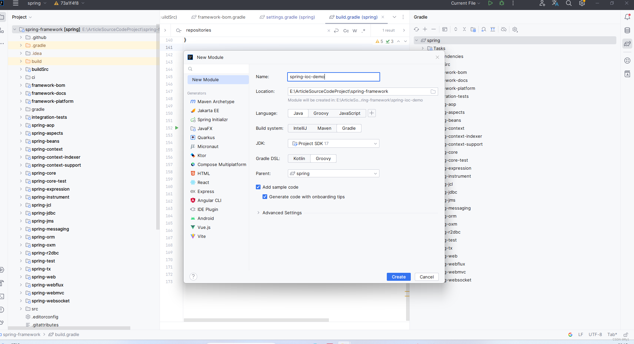Viewport: 634px width, 344px height.
Task: Switch to framework-bom.gradle tab
Action: [218, 17]
